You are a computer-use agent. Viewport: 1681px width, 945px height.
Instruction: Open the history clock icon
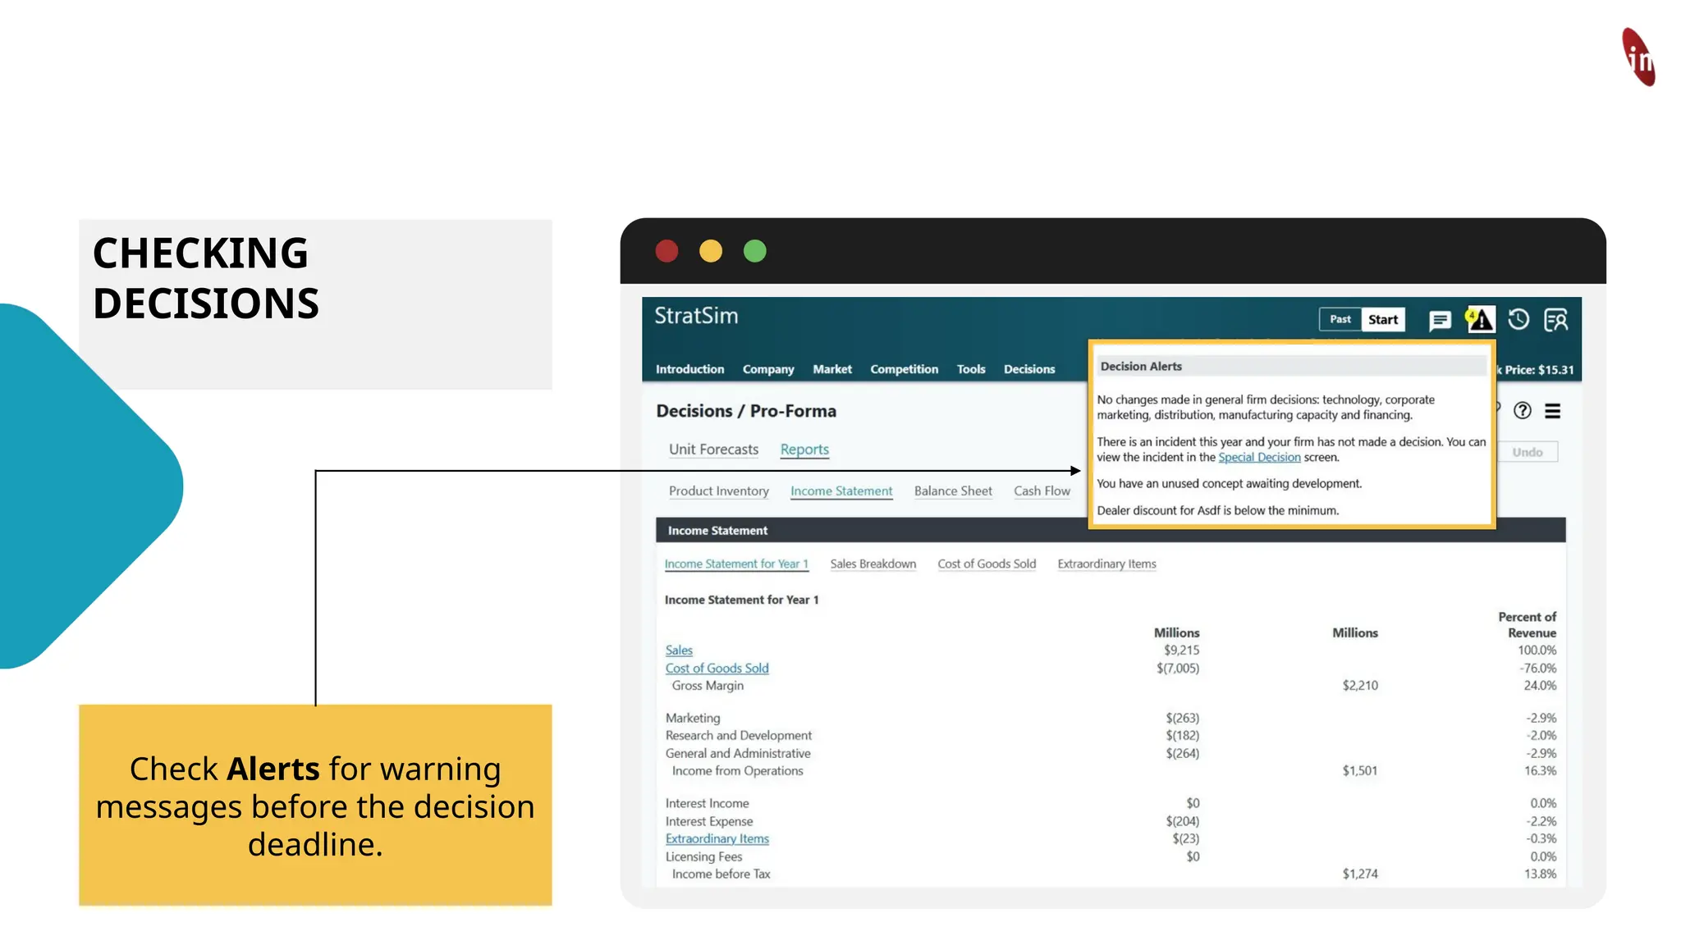[x=1518, y=319]
